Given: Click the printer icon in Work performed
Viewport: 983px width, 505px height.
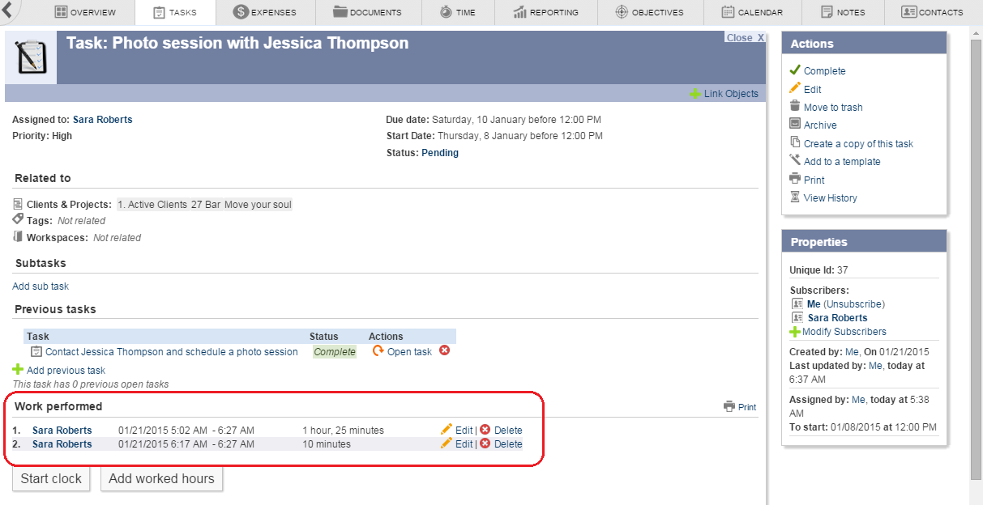Looking at the screenshot, I should (729, 407).
